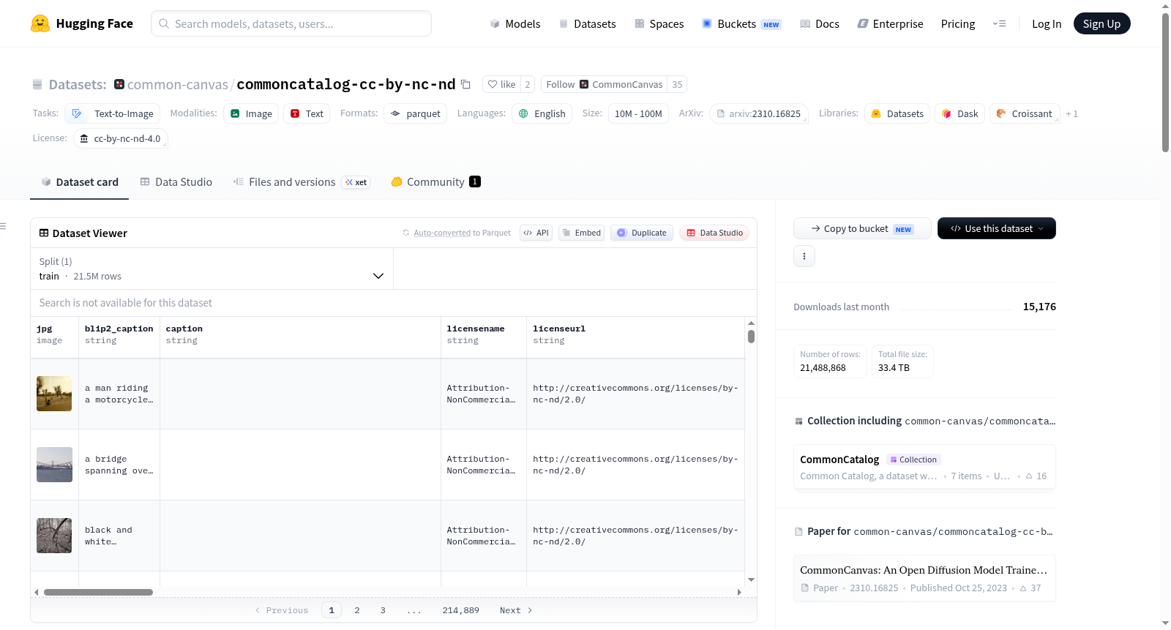Select the Croissant library tag

(1025, 113)
